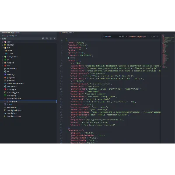The image size is (175, 175).
Task: Expand the node_modules folder
Action: click(3, 57)
